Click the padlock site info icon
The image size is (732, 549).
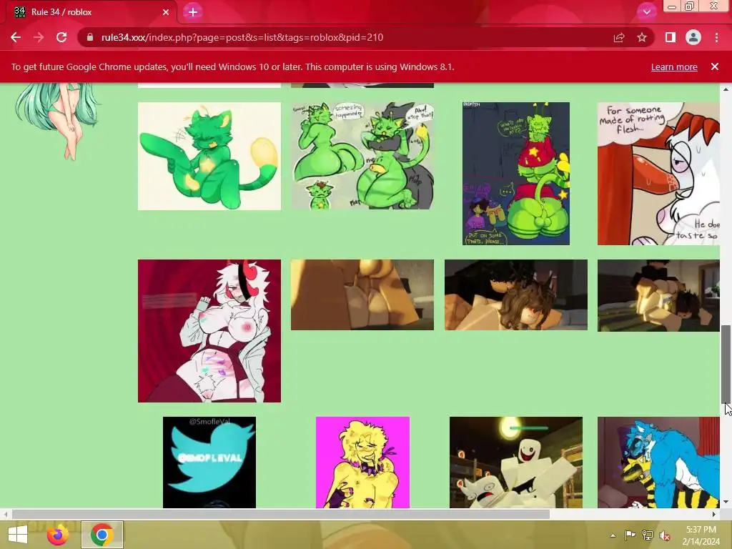coord(90,37)
